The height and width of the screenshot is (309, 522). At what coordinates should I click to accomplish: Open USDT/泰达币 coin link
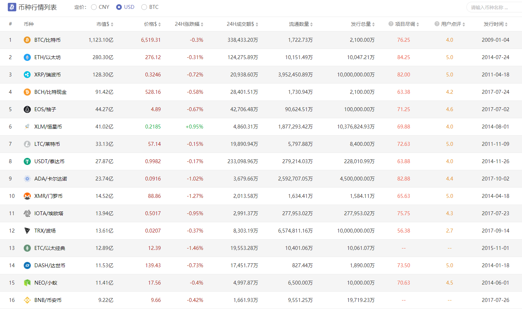point(49,161)
